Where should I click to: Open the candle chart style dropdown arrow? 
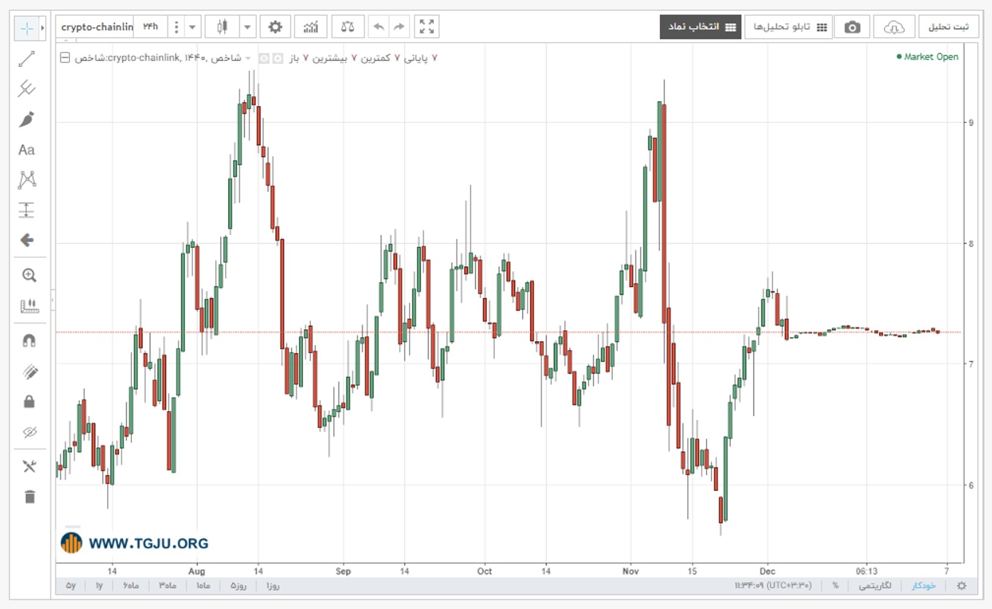tap(247, 27)
